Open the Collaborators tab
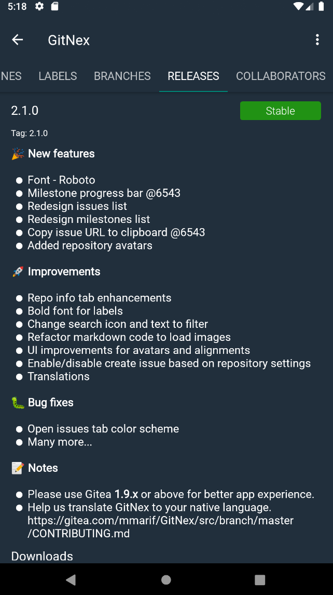The height and width of the screenshot is (595, 333). (281, 76)
